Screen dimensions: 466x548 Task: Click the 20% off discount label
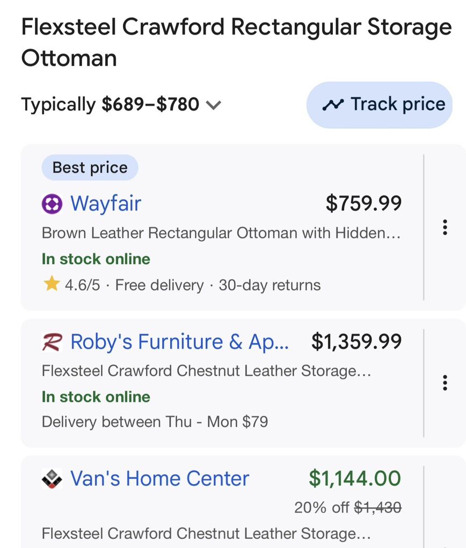[322, 507]
